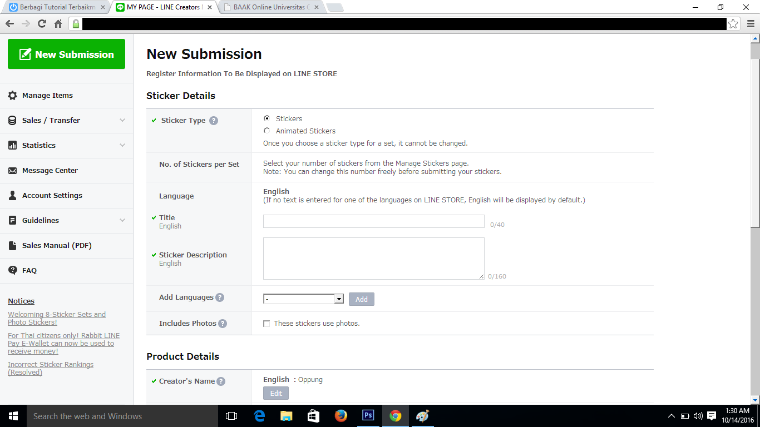This screenshot has height=427, width=760.
Task: Click the Windows Start button
Action: click(13, 416)
